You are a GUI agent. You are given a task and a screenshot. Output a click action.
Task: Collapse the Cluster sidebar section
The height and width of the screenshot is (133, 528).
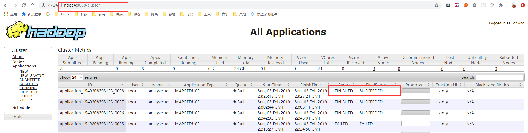[x=28, y=50]
